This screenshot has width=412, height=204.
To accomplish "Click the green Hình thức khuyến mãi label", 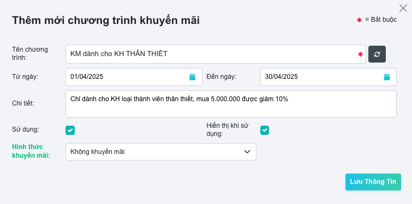I will point(31,151).
